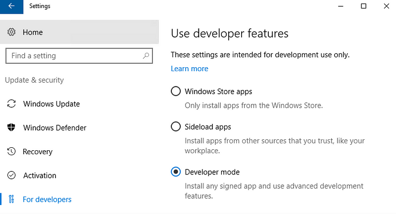Open the Learn more link
Image resolution: width=396 pixels, height=214 pixels.
click(190, 69)
